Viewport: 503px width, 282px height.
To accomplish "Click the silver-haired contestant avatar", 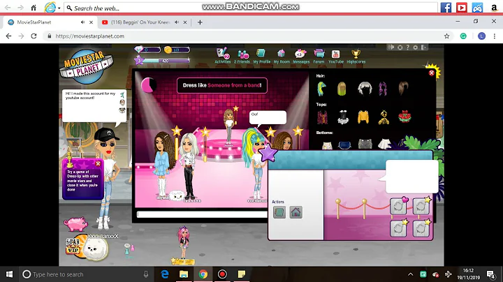I will click(189, 167).
